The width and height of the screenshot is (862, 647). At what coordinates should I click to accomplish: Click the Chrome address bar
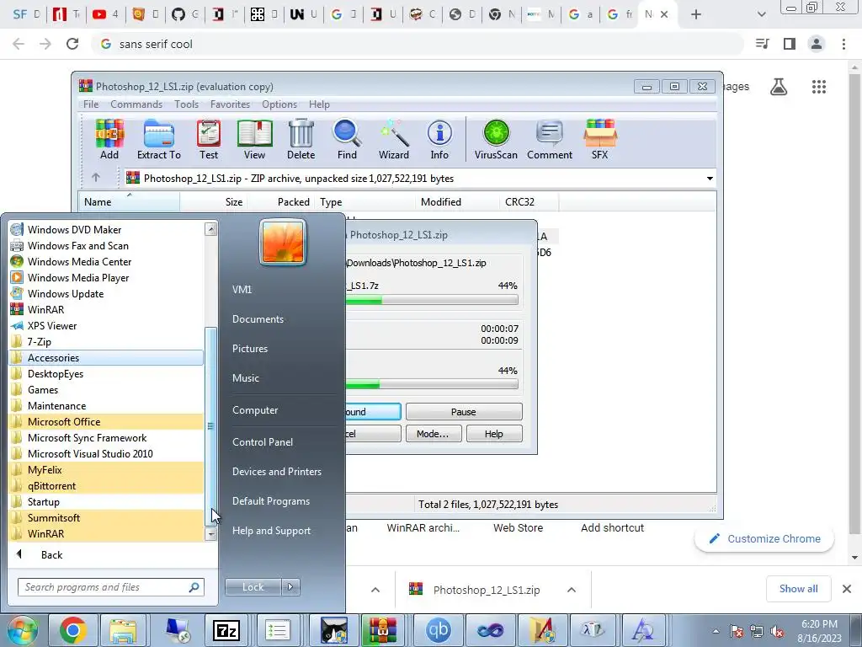(418, 44)
